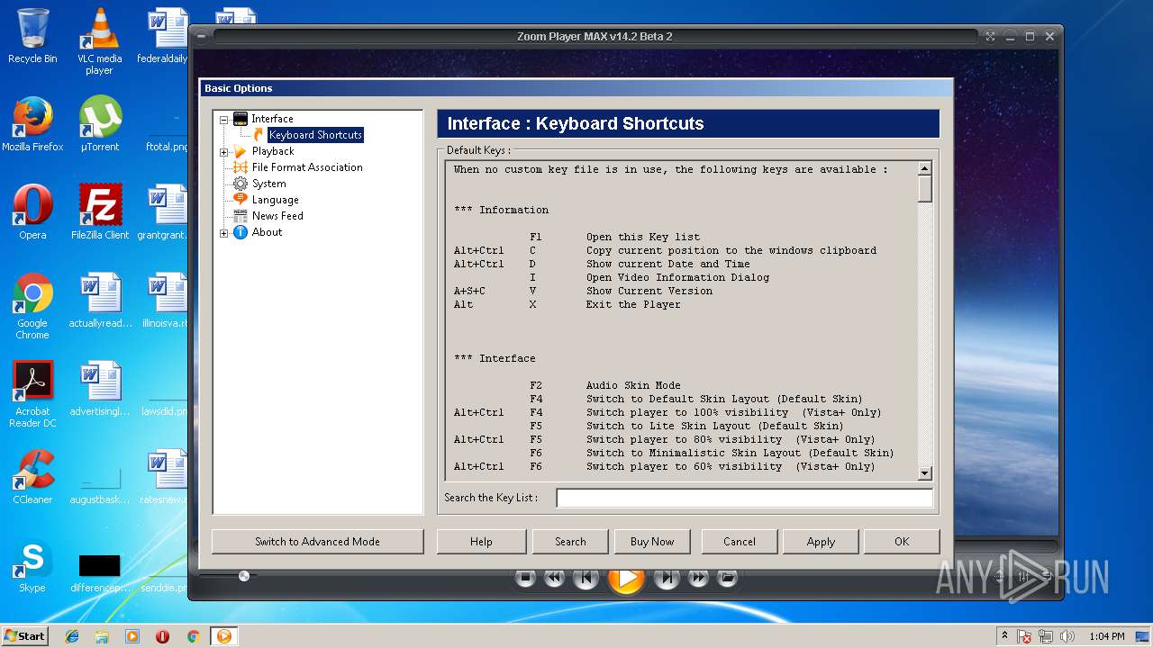The height and width of the screenshot is (648, 1153).
Task: Click the key list scrollbar down arrow
Action: [924, 473]
